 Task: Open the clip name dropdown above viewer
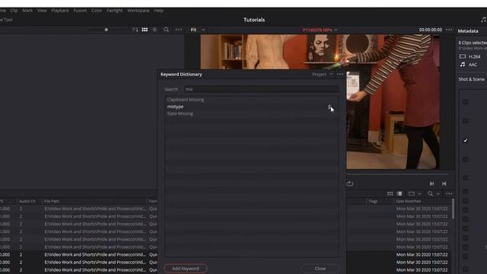click(x=336, y=30)
